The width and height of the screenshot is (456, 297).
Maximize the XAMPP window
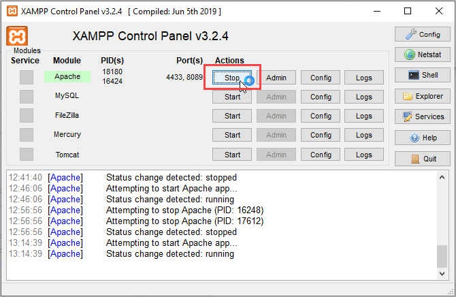(x=408, y=12)
